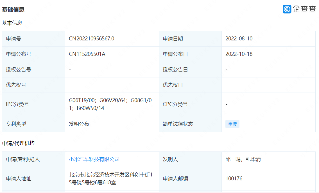The image size is (319, 193).
Task: Click the CPC分类号 label cell
Action: coord(190,104)
